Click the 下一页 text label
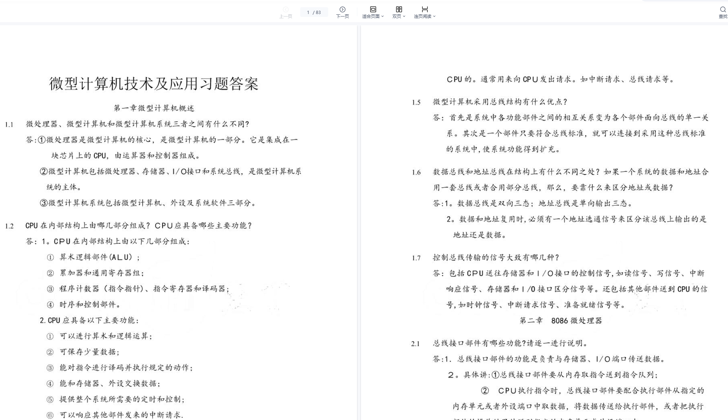The image size is (728, 420). (342, 17)
